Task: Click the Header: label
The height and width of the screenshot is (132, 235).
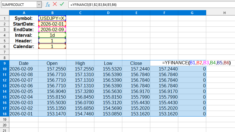Action: 24,41
